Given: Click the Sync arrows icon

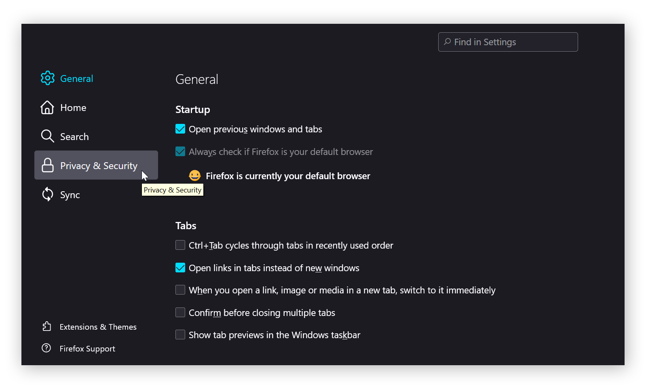Looking at the screenshot, I should click(48, 194).
